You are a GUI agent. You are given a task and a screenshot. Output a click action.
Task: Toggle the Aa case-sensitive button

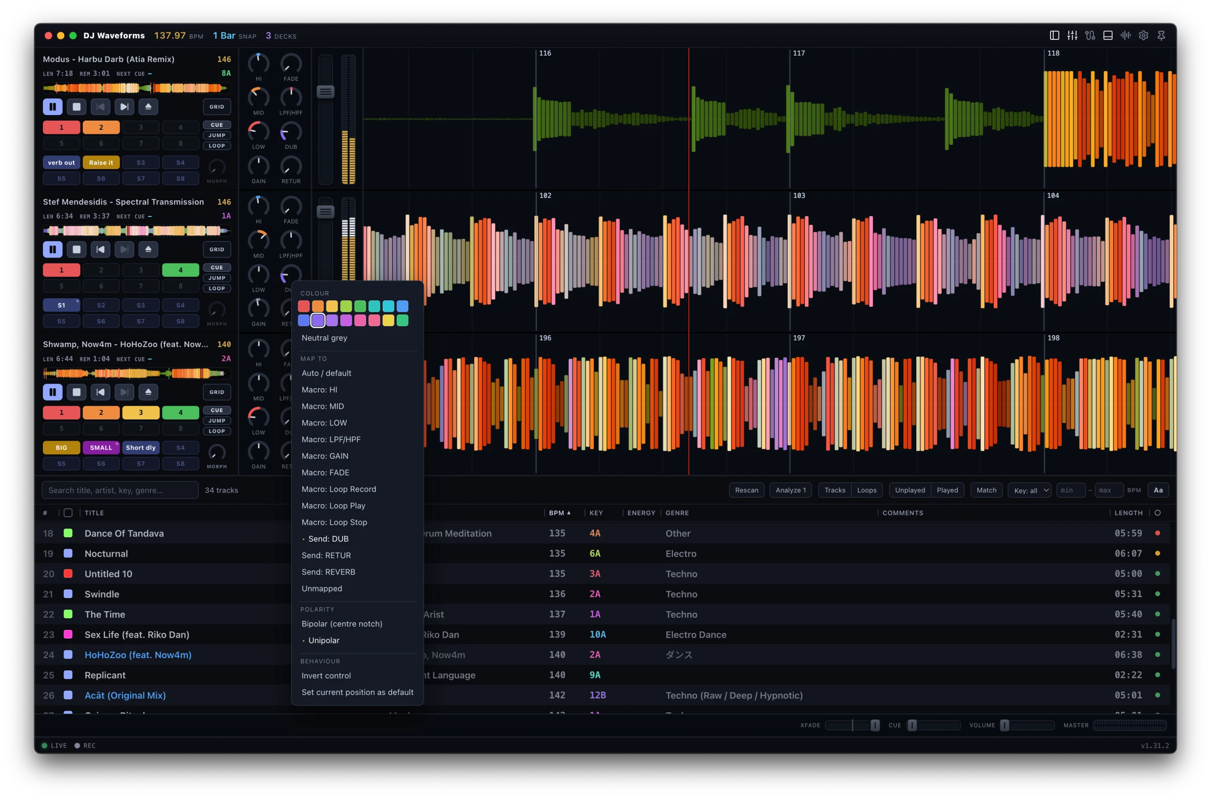point(1158,490)
